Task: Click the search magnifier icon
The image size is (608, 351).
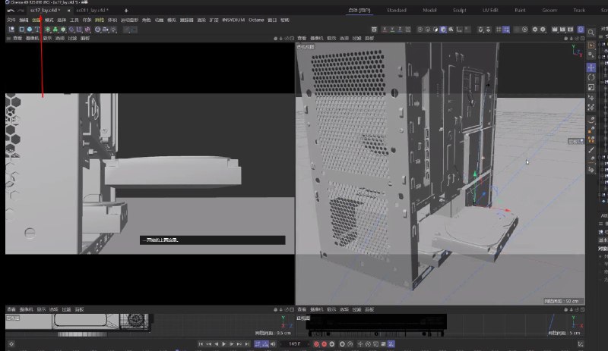Action: [591, 33]
